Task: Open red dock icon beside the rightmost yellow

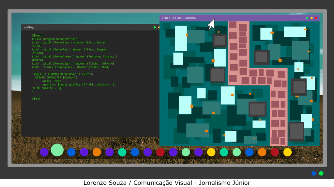Action: (x=275, y=152)
